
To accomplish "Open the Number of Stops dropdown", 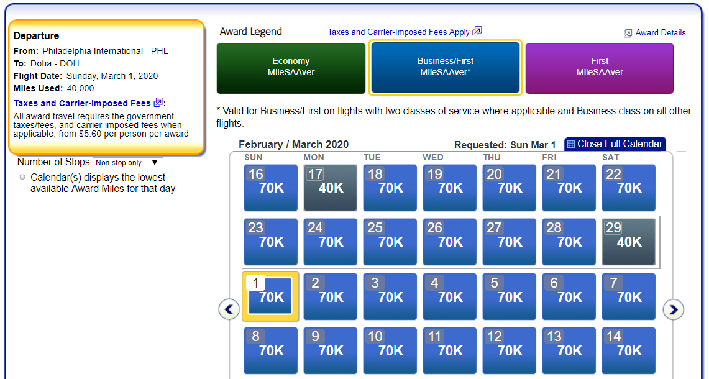I will click(127, 163).
